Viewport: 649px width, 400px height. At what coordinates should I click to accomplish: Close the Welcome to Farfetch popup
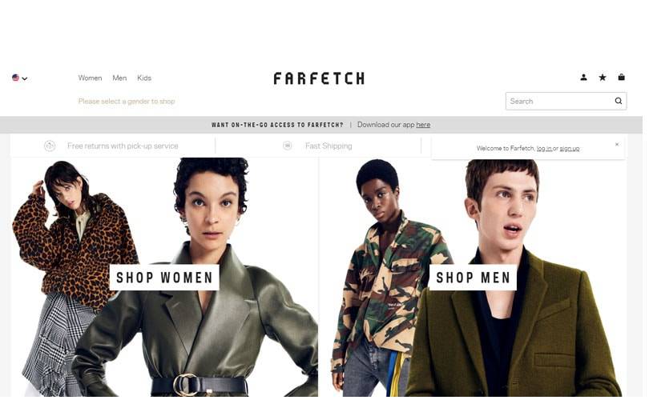[617, 144]
